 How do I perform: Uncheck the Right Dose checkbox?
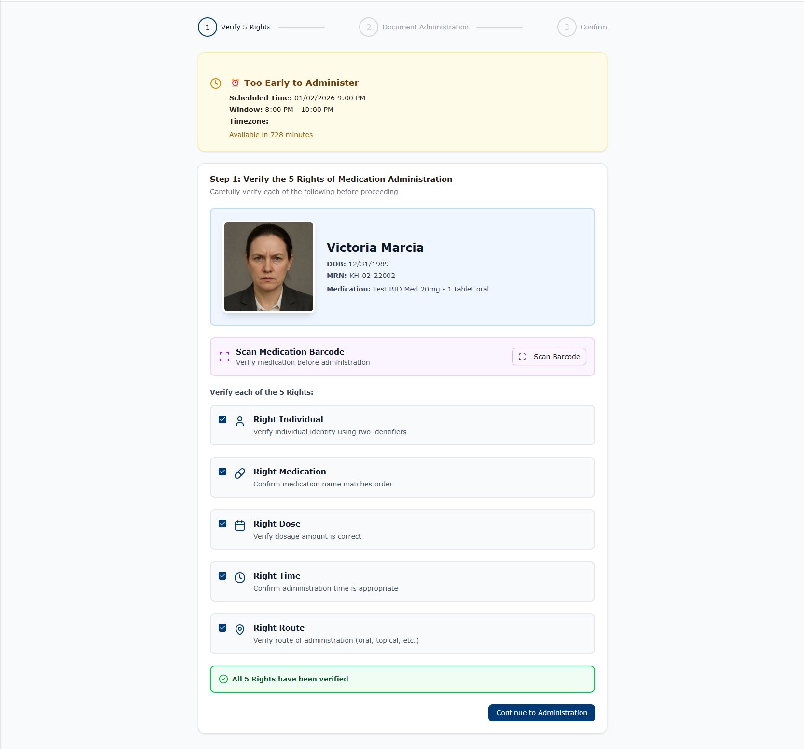click(x=222, y=524)
